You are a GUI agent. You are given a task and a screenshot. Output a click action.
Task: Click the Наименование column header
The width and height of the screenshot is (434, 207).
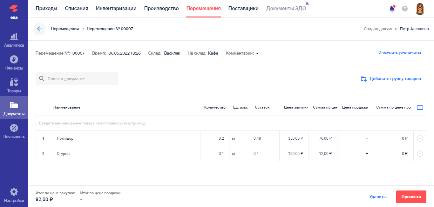point(67,107)
